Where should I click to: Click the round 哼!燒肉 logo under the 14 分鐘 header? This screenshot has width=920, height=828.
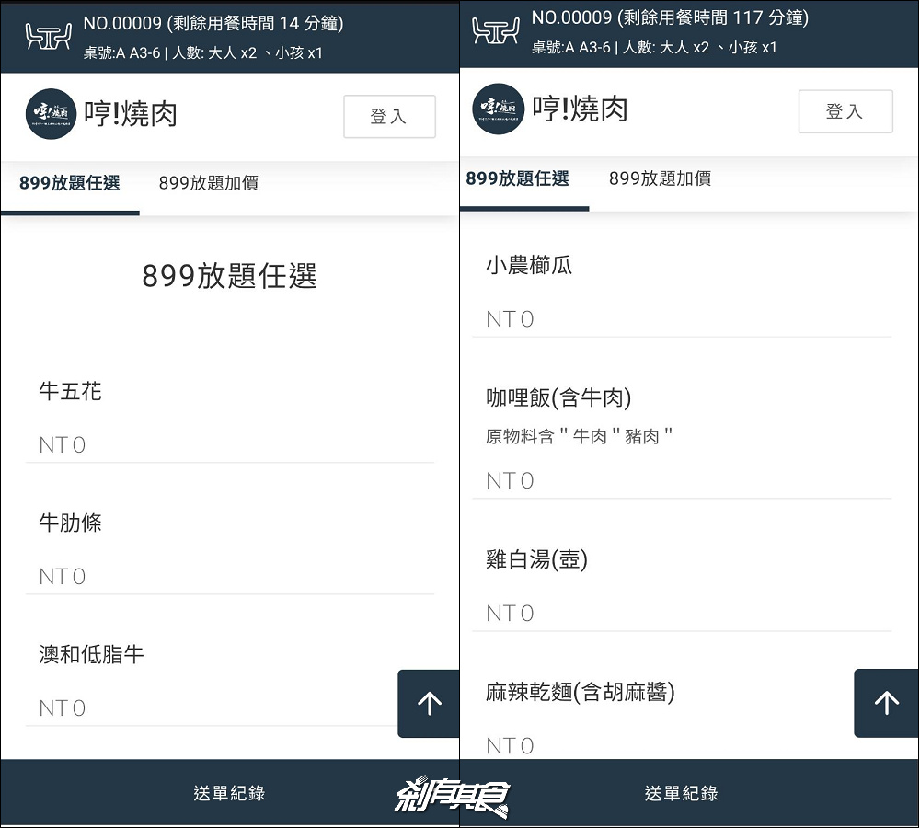[x=51, y=114]
